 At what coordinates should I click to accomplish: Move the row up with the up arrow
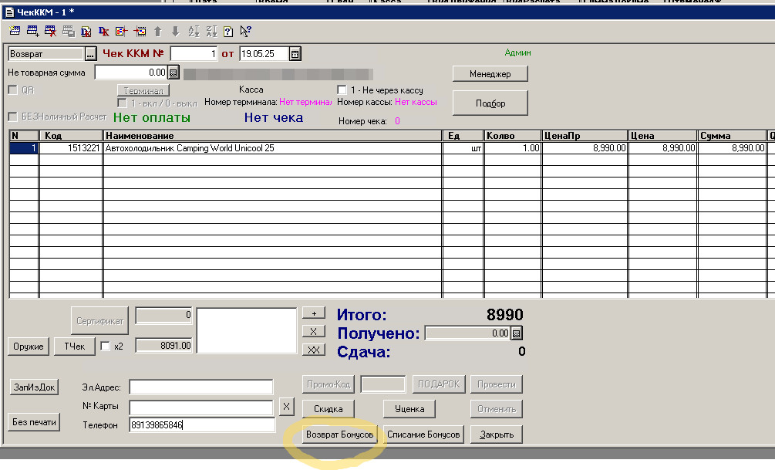coord(157,31)
